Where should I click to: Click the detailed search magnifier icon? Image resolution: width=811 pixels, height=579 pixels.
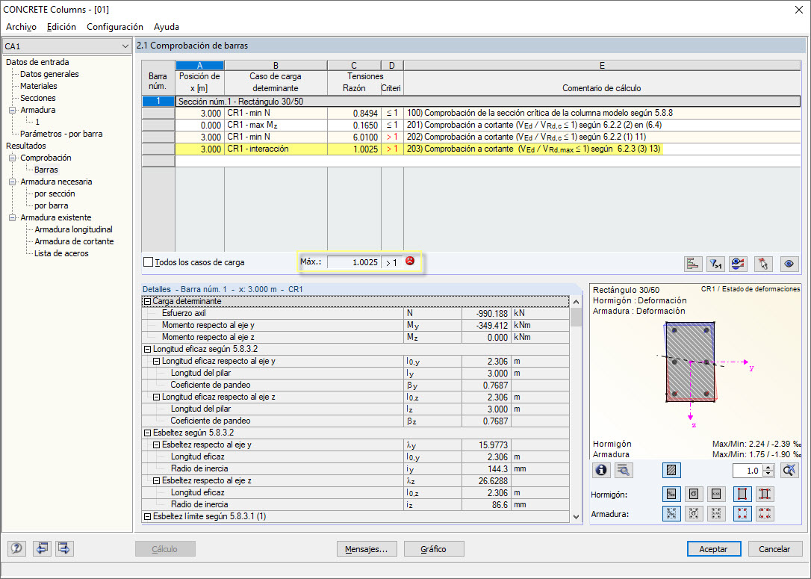pyautogui.click(x=624, y=470)
